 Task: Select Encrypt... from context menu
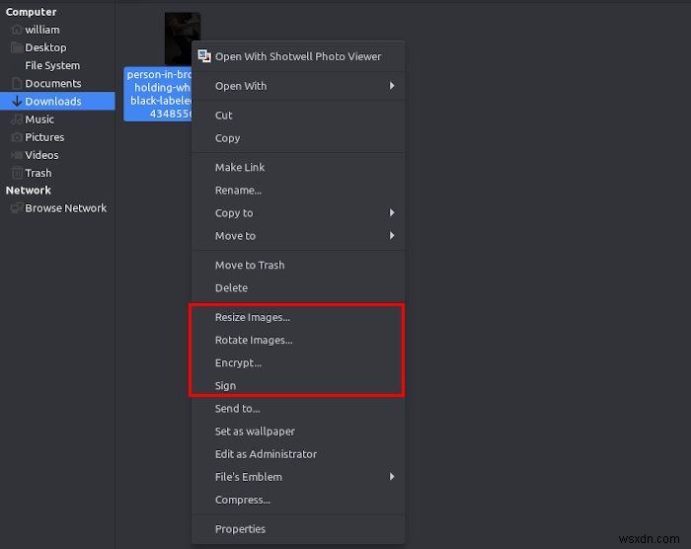(x=298, y=363)
